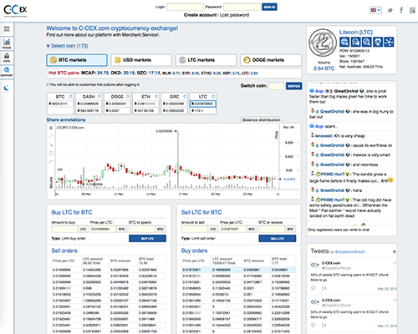Open the Vote section in sidebar
The image size is (418, 334).
pos(7,58)
